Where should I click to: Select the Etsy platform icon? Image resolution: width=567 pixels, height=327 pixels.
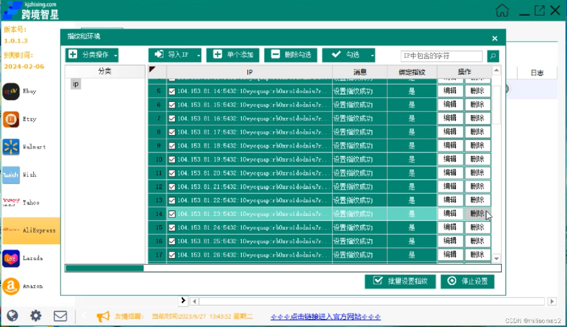pyautogui.click(x=11, y=120)
